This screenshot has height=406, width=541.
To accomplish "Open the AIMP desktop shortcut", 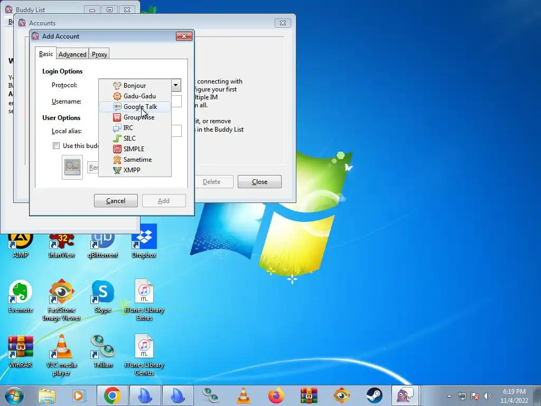I will (x=21, y=244).
